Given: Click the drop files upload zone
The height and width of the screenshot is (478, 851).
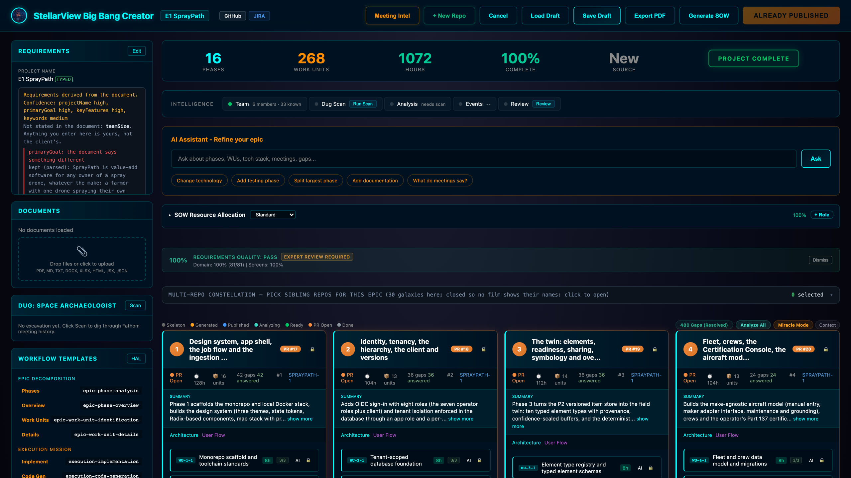Looking at the screenshot, I should [82, 259].
